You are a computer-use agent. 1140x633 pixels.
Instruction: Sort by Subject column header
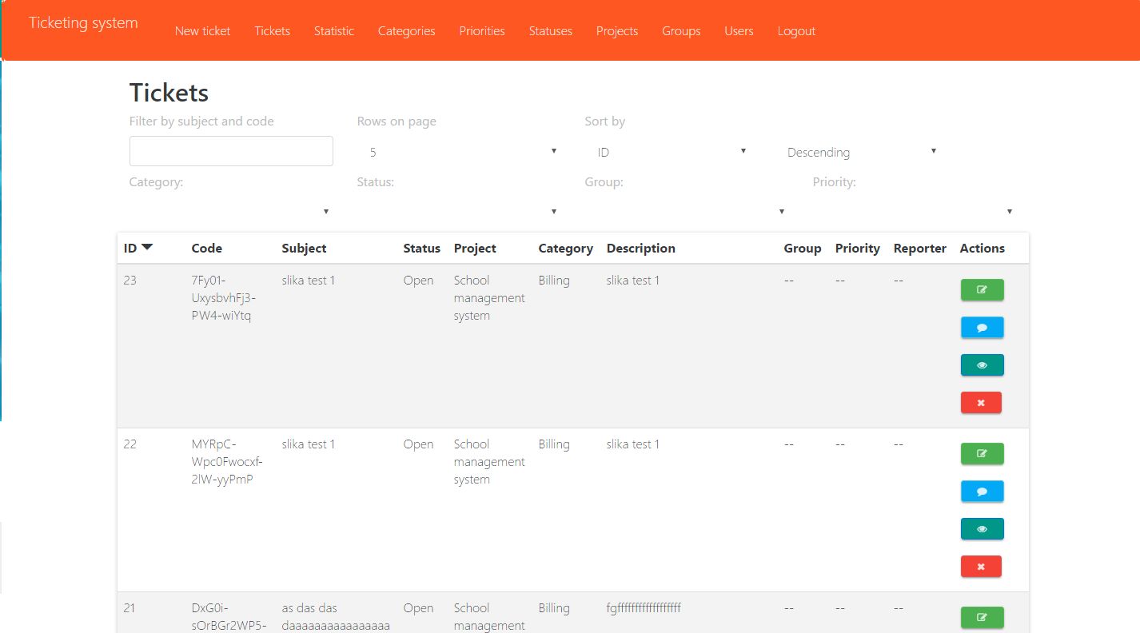tap(305, 249)
